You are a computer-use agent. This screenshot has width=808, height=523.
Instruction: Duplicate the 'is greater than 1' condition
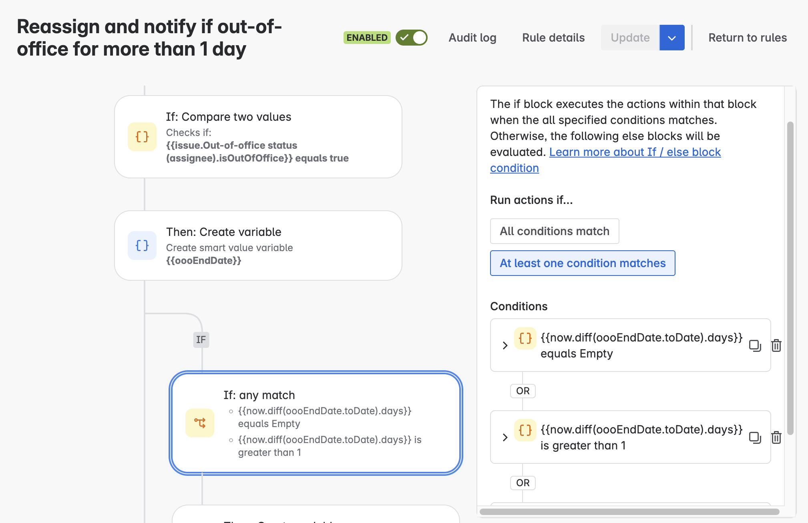tap(755, 437)
